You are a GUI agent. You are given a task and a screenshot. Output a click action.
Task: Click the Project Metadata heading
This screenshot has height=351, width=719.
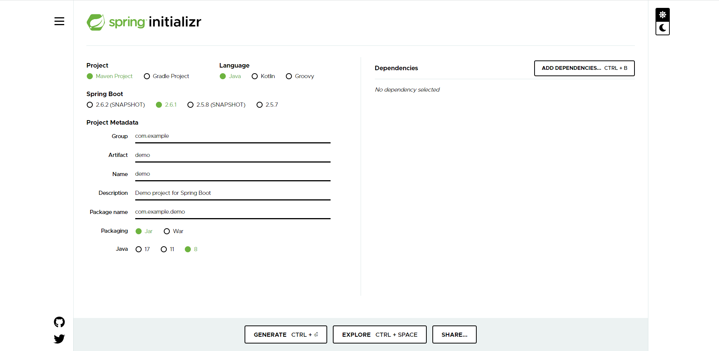(x=112, y=122)
